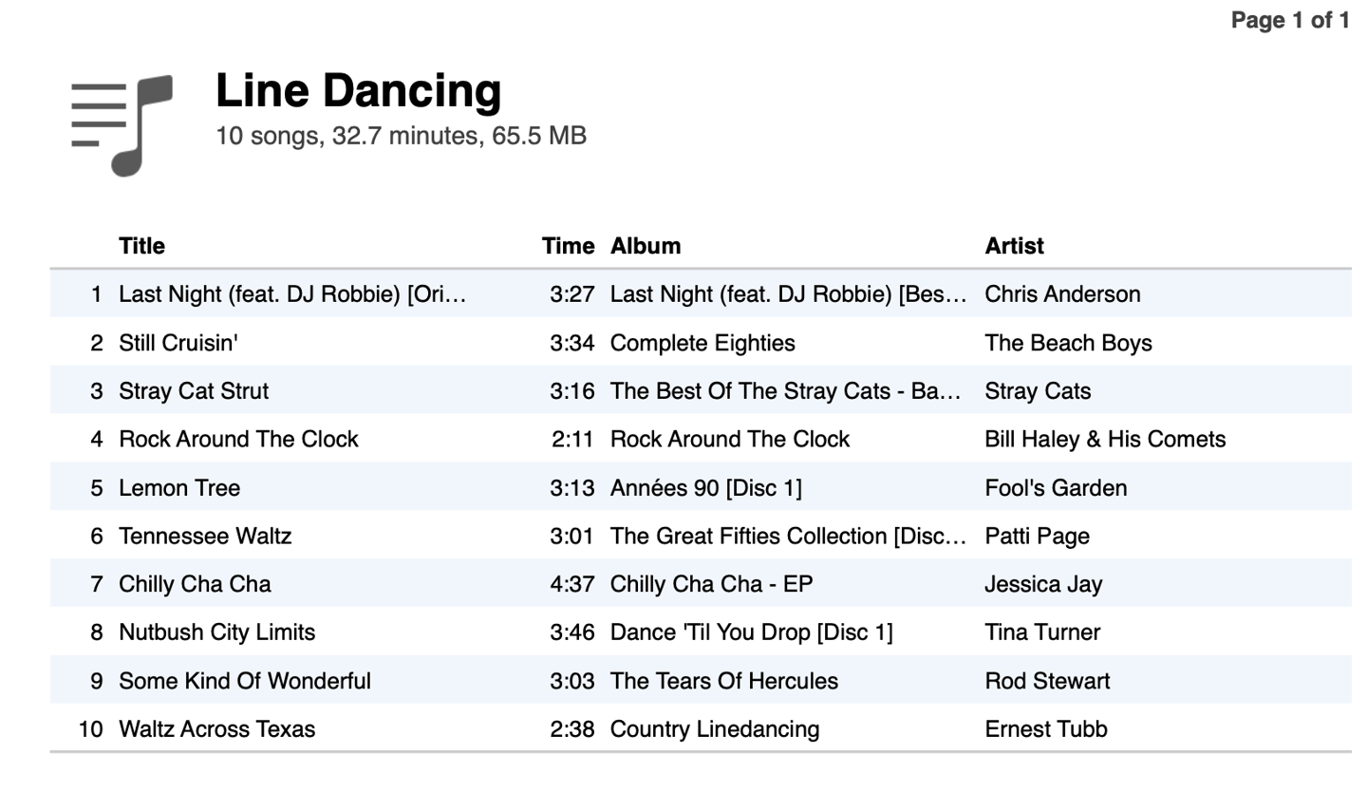The width and height of the screenshot is (1367, 811).
Task: Click The Best Of The Stray Cats album
Action: [785, 391]
